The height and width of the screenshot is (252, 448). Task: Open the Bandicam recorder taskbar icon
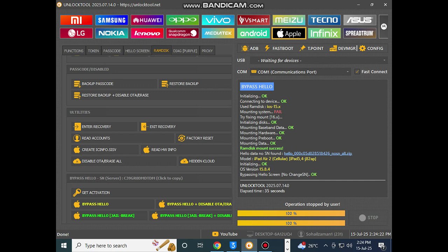click(x=265, y=246)
